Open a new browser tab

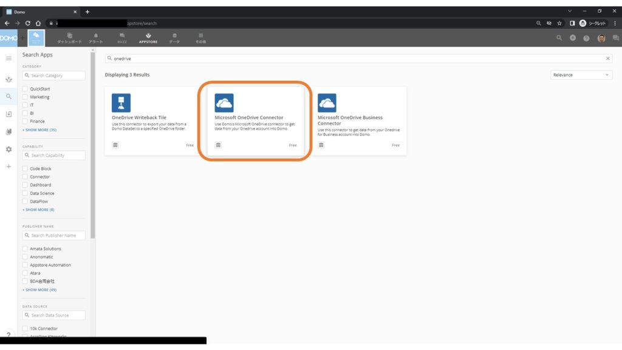87,12
